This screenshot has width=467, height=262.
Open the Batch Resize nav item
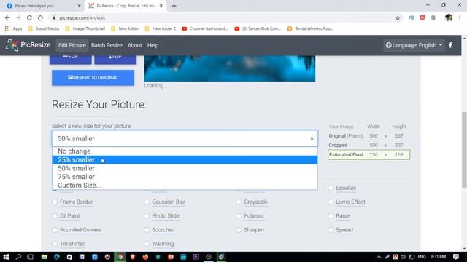click(x=107, y=45)
